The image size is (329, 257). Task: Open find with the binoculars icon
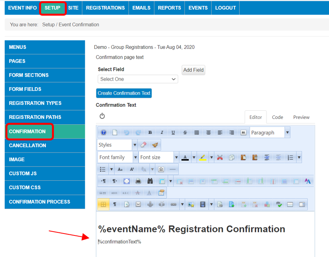point(150,182)
